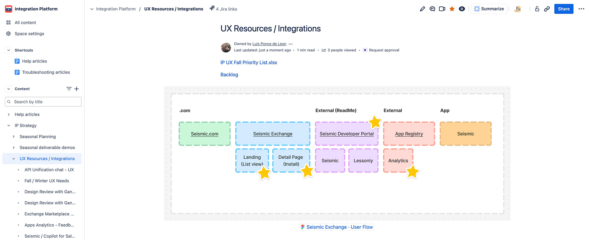Screen dimensions: 589x240
Task: View 3 people viewed analytics
Action: tap(339, 50)
